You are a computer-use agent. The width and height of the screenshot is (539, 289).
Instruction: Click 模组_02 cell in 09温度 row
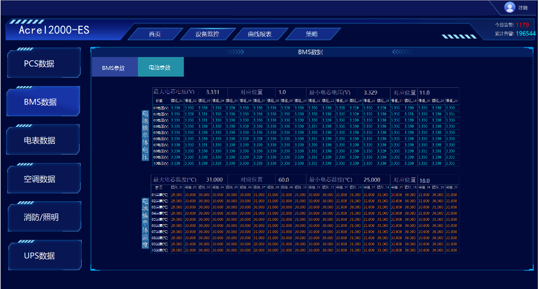(x=190, y=244)
